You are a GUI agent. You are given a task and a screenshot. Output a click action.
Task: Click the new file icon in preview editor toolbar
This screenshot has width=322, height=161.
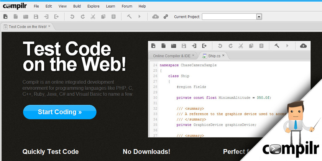point(163,46)
